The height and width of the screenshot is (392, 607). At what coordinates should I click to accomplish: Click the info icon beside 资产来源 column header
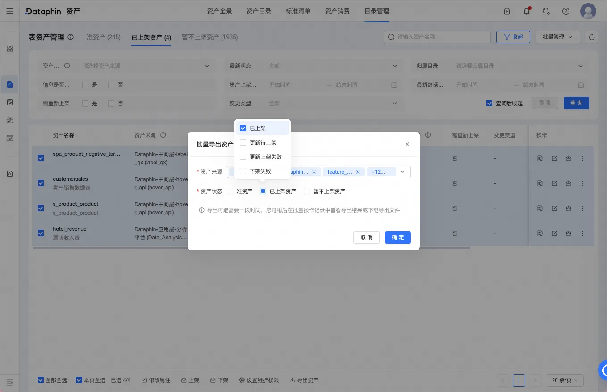[163, 135]
